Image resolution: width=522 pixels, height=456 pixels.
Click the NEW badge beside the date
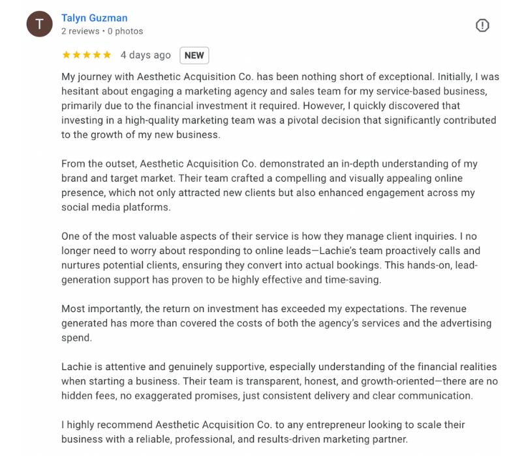pos(194,55)
